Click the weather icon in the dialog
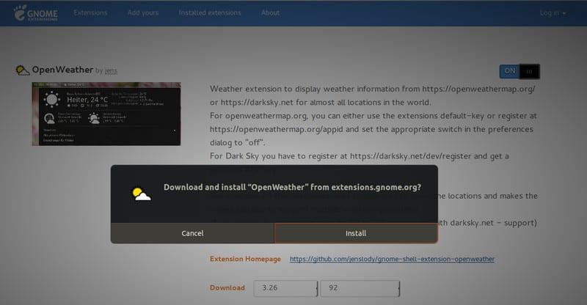This screenshot has height=305, width=587. [142, 194]
